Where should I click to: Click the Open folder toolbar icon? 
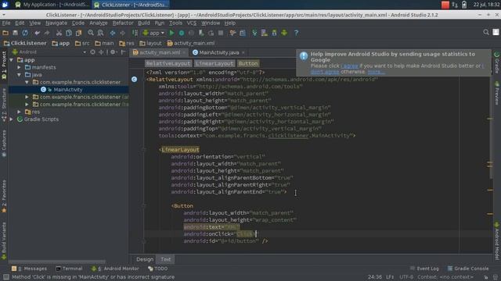tap(5, 33)
